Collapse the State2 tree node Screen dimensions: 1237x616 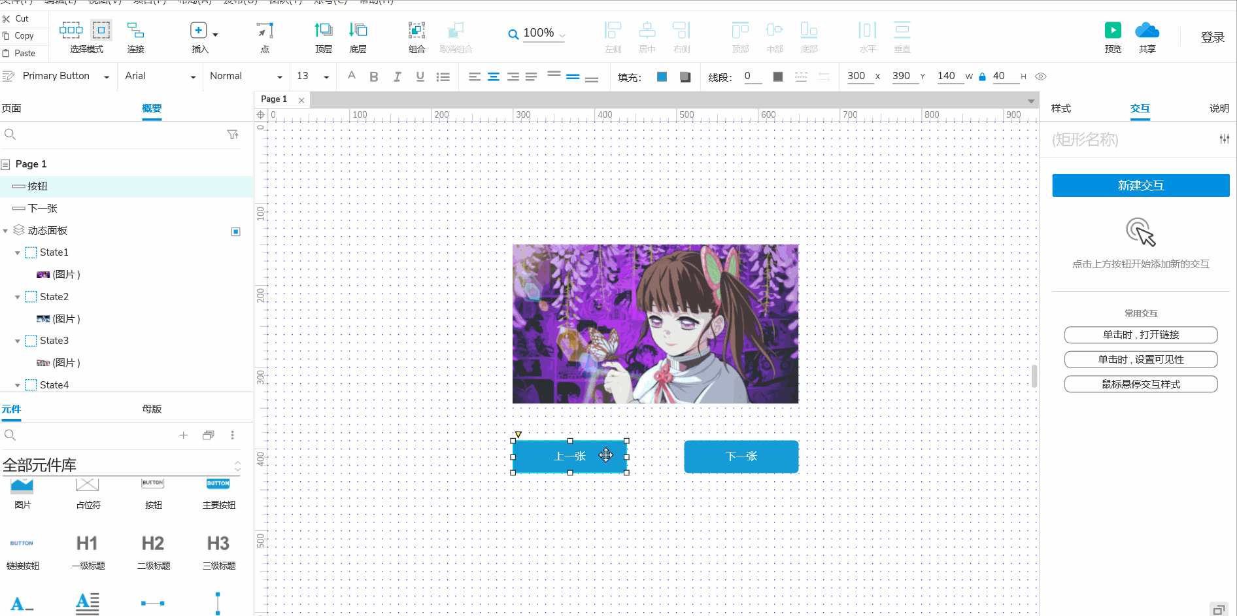pyautogui.click(x=18, y=298)
